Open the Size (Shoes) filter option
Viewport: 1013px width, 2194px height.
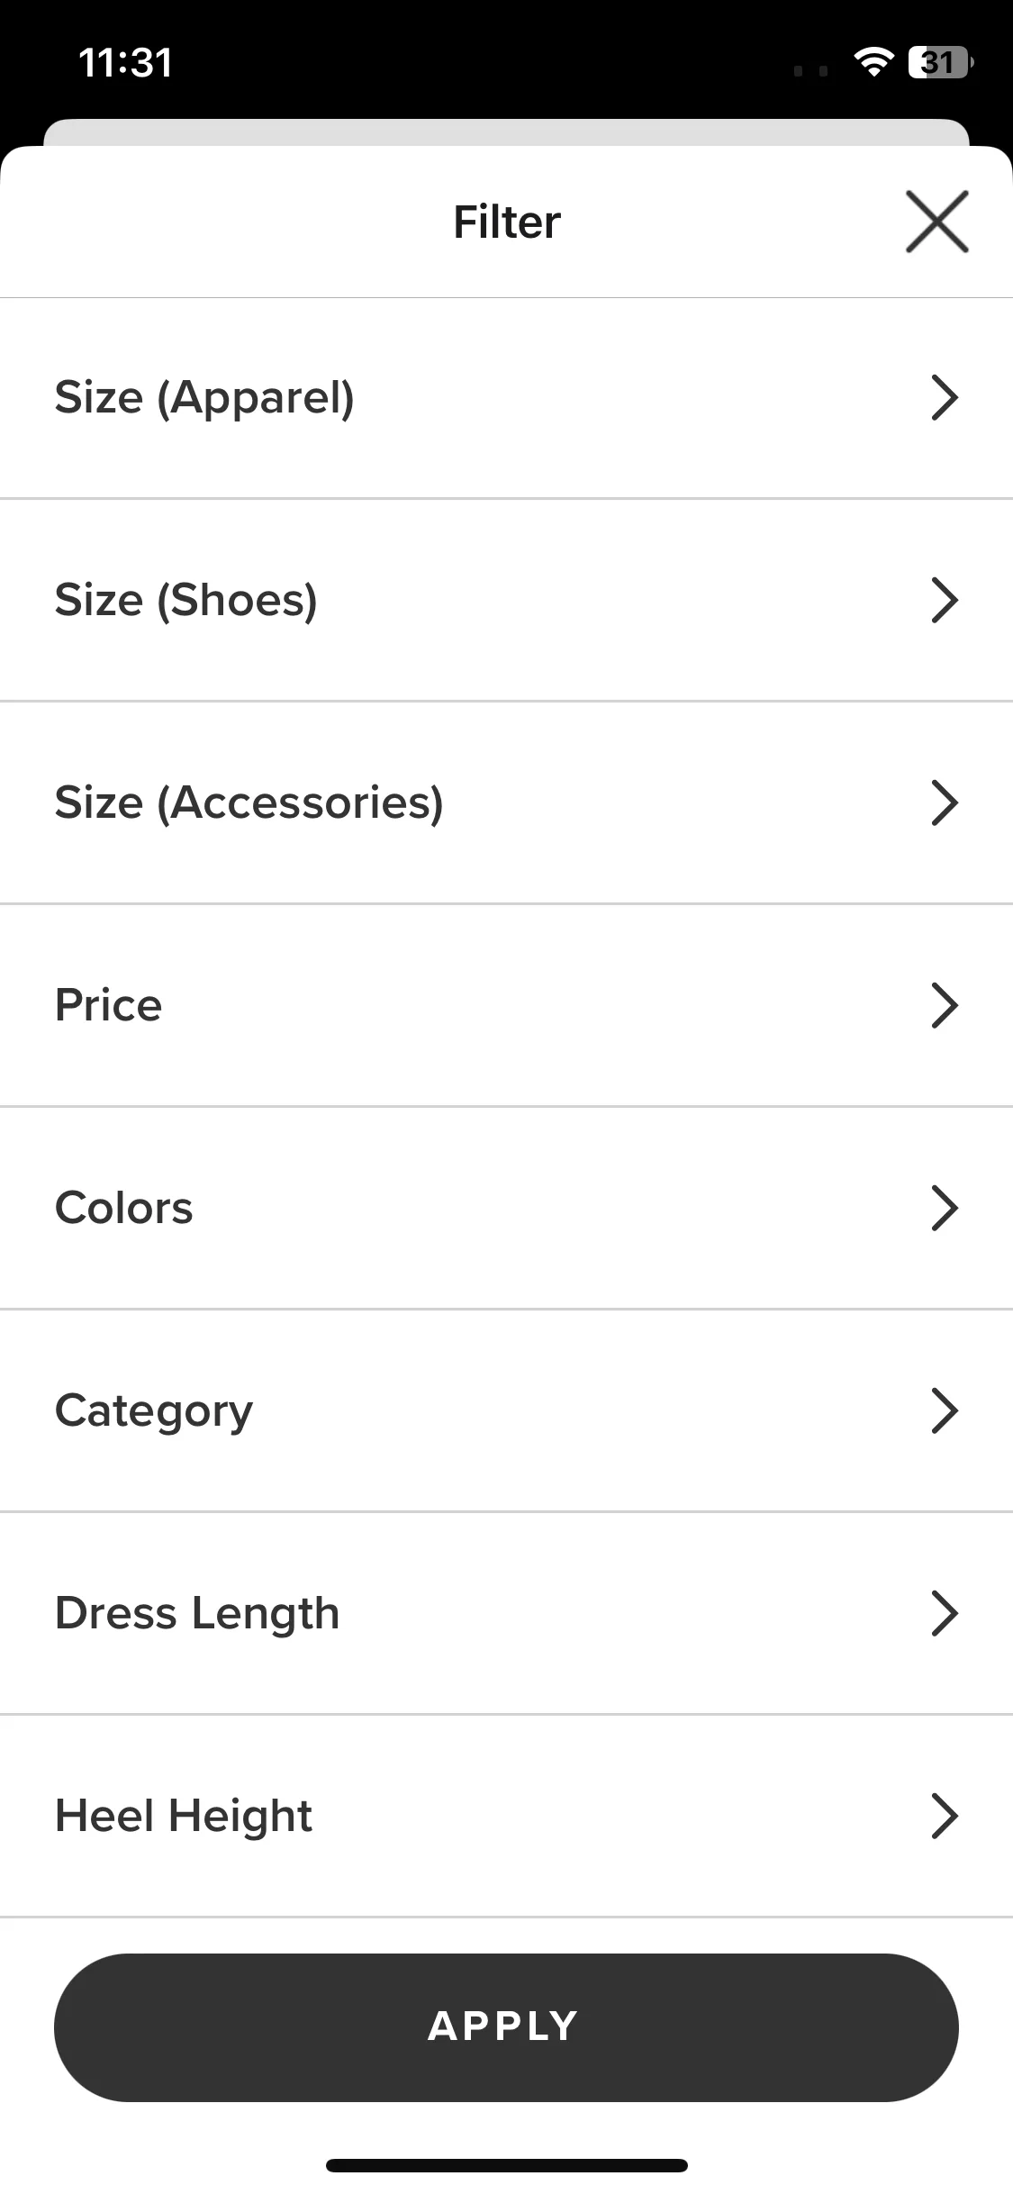506,600
